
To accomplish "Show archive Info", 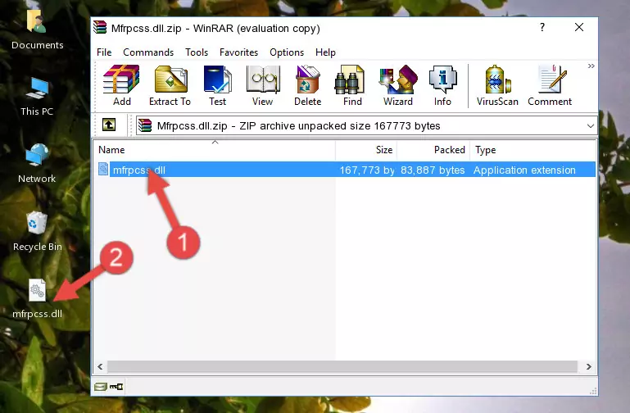I will click(x=442, y=85).
